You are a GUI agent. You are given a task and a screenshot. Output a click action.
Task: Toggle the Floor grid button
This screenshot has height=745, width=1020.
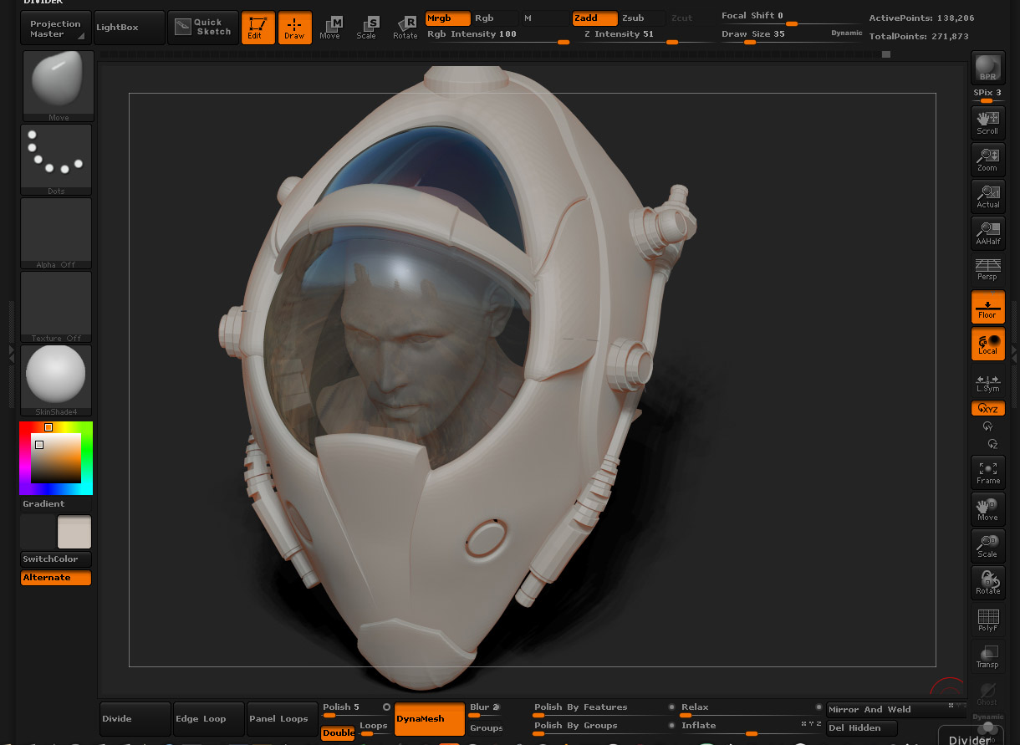click(987, 307)
